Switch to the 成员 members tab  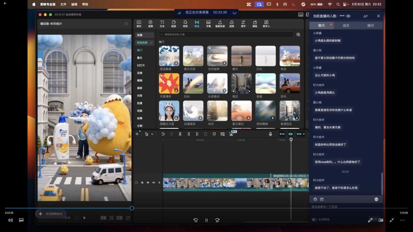pos(346,25)
